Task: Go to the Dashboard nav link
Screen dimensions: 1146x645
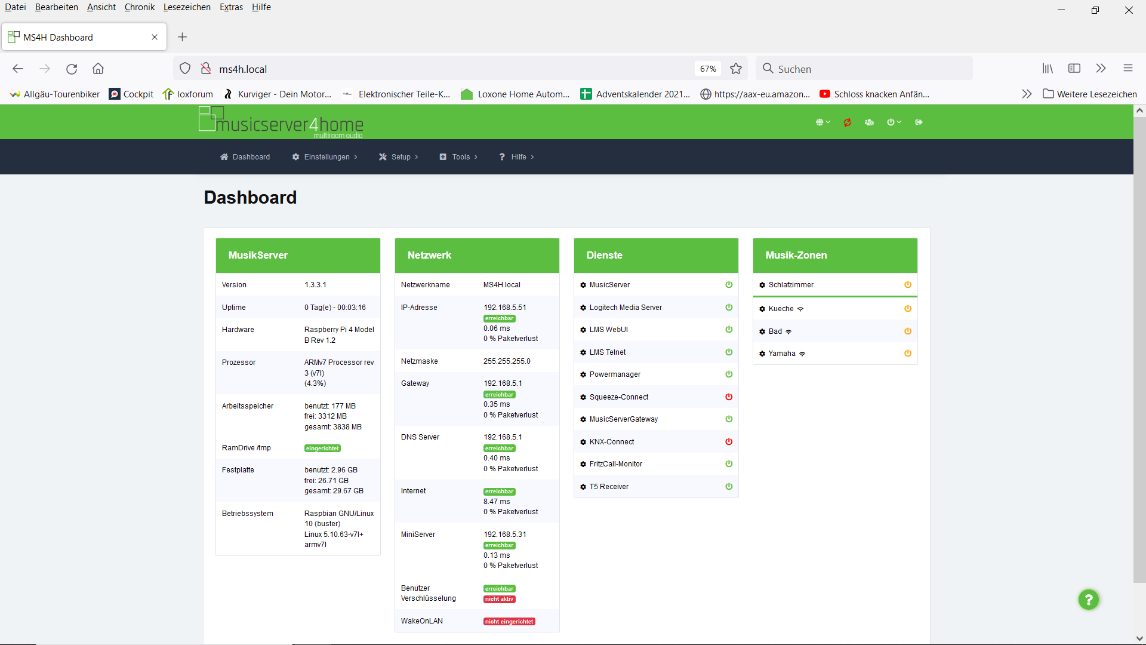Action: point(245,157)
